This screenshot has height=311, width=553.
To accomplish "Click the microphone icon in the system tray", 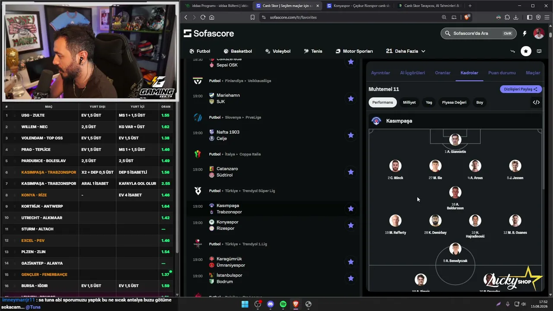I will (x=508, y=304).
